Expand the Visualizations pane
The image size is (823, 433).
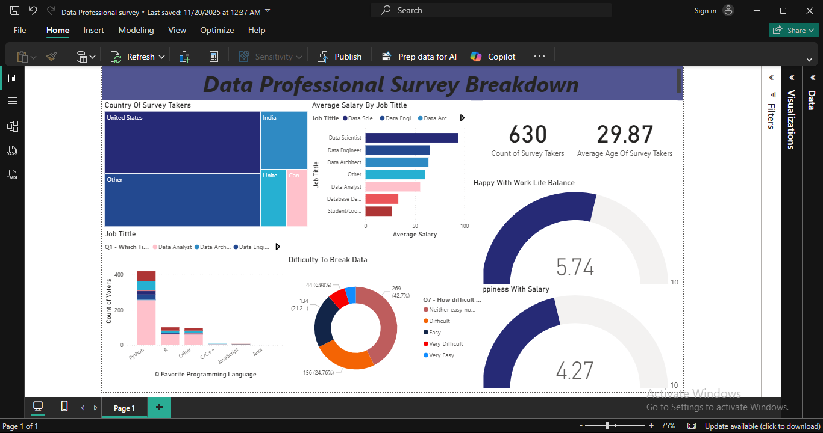click(x=792, y=78)
